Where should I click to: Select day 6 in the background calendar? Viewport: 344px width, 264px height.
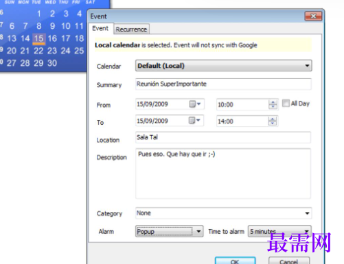coord(12,26)
